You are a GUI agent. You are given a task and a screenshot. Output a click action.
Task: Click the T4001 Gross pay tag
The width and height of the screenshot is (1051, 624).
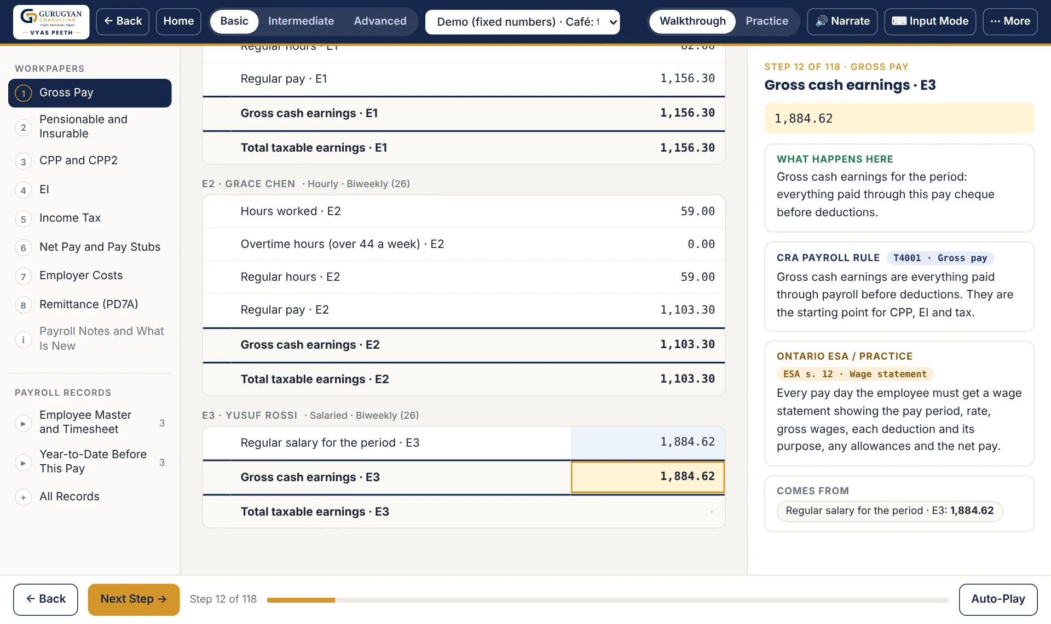[940, 258]
